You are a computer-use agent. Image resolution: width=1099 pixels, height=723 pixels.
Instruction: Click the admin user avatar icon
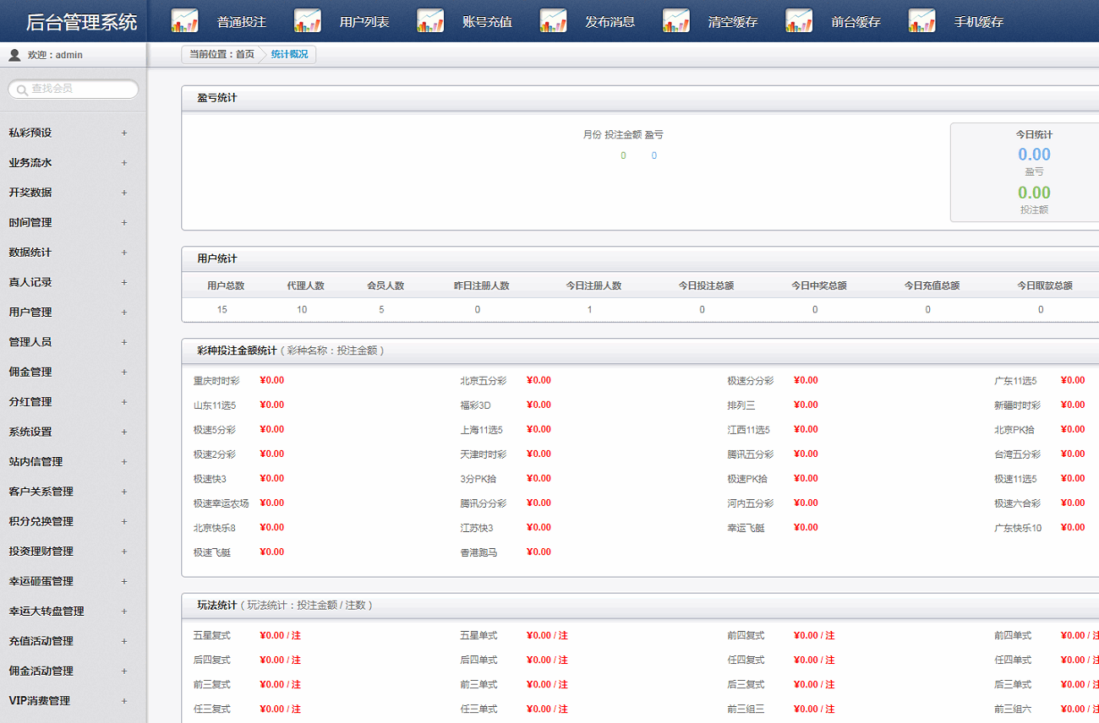coord(14,55)
